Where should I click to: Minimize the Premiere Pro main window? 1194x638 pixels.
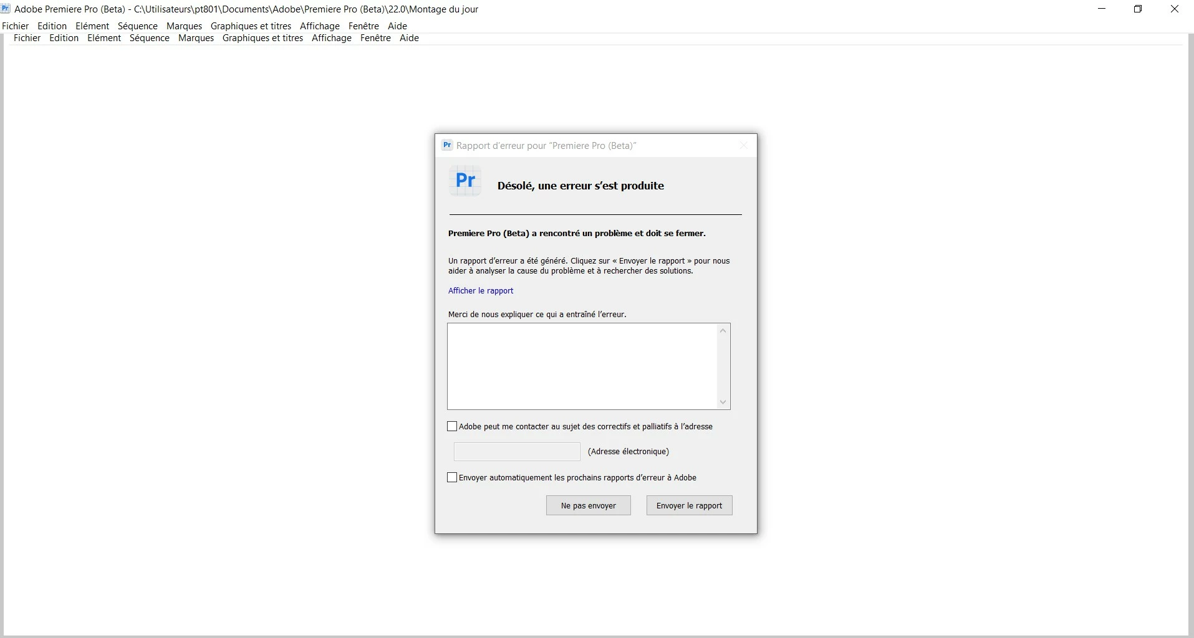pos(1102,9)
